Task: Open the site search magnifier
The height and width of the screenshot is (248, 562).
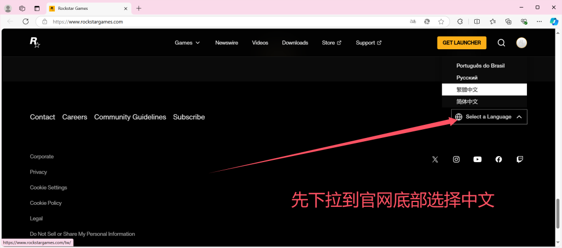Action: pos(502,43)
